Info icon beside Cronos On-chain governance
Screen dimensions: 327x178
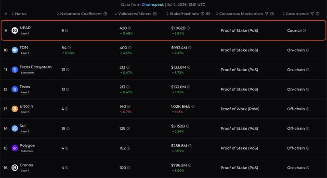coord(308,167)
